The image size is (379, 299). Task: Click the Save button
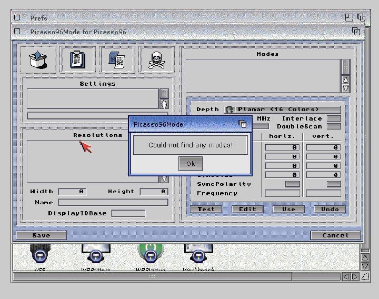click(42, 235)
